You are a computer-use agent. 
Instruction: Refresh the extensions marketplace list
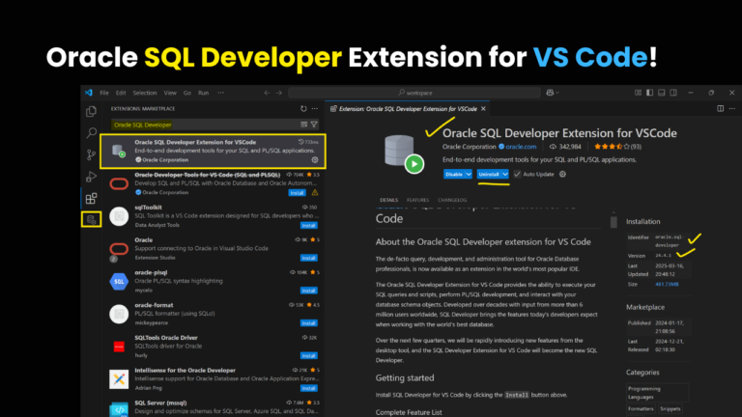pyautogui.click(x=303, y=109)
